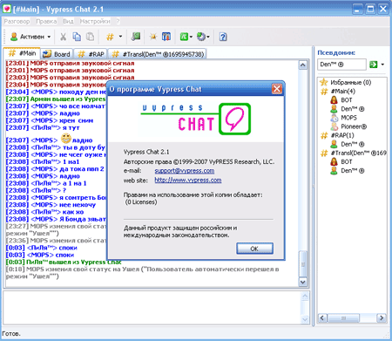Select BOT under #Transl channel

point(341,161)
